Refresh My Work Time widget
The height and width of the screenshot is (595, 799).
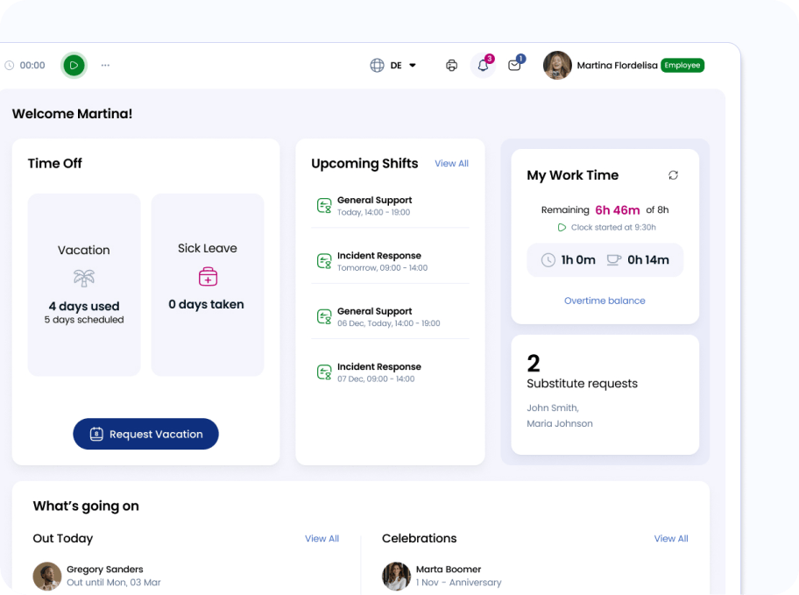[673, 175]
